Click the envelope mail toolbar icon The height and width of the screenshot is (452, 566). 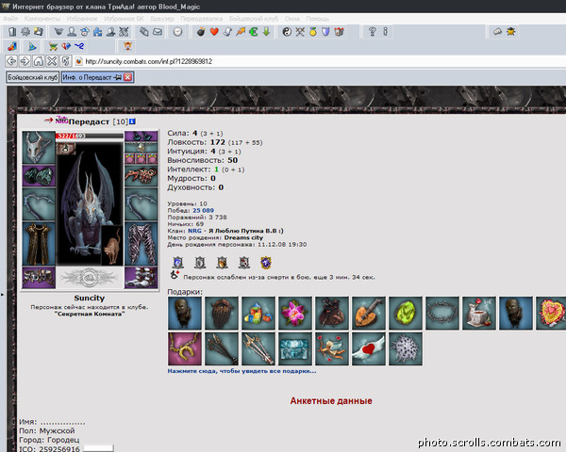coord(157,32)
